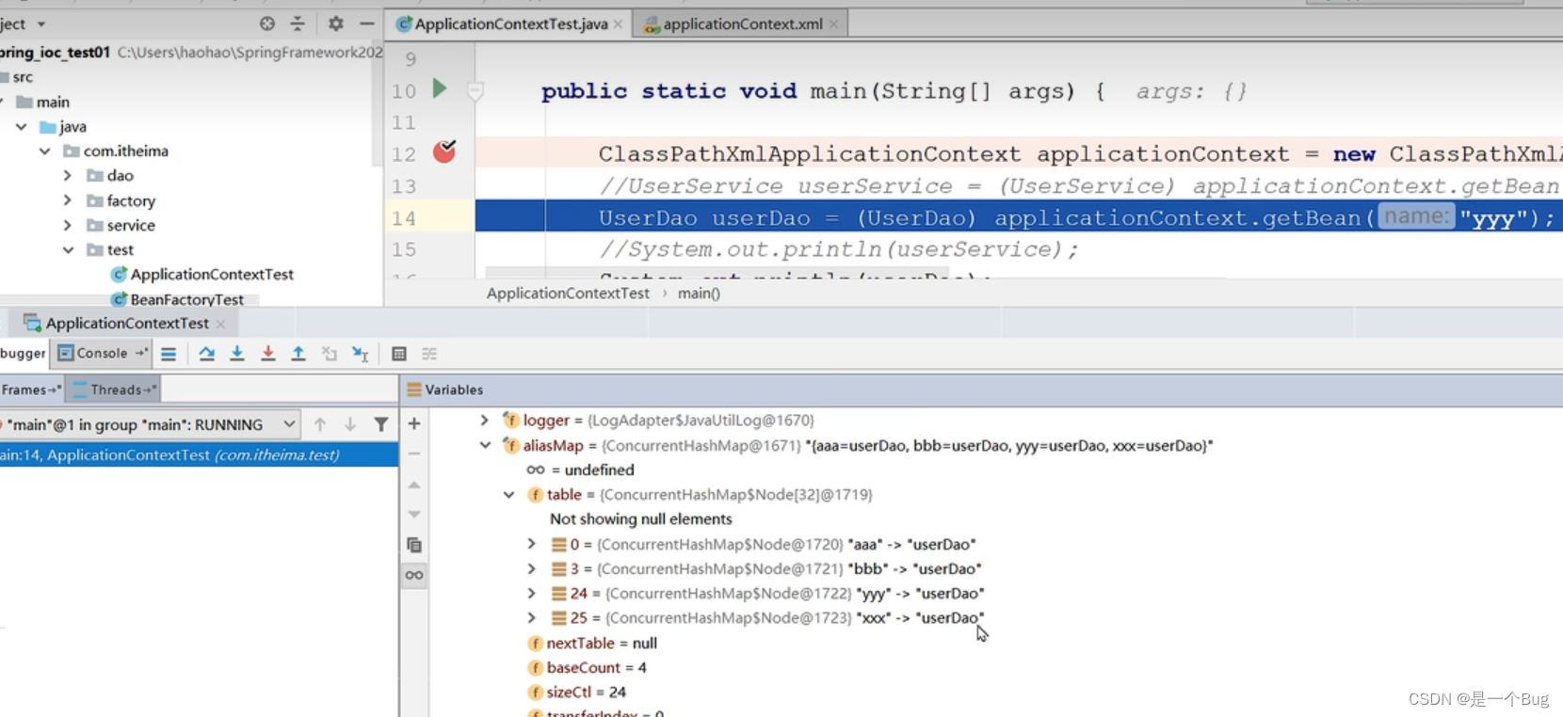This screenshot has height=717, width=1563.
Task: Expand the dao folder in project tree
Action: (68, 176)
